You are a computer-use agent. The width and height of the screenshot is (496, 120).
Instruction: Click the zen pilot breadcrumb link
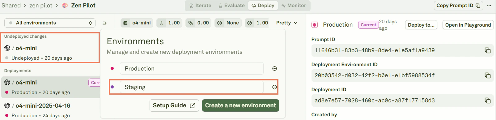[x=41, y=6]
